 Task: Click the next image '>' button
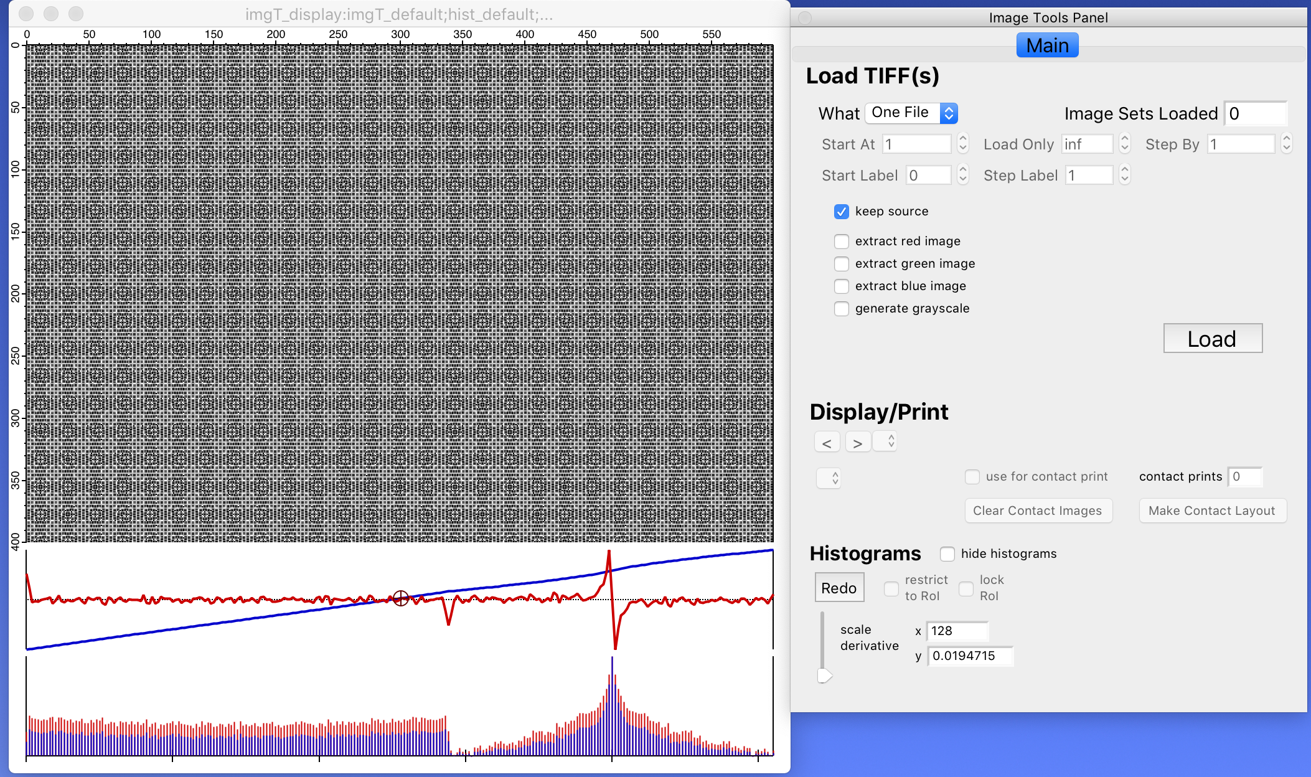tap(857, 443)
